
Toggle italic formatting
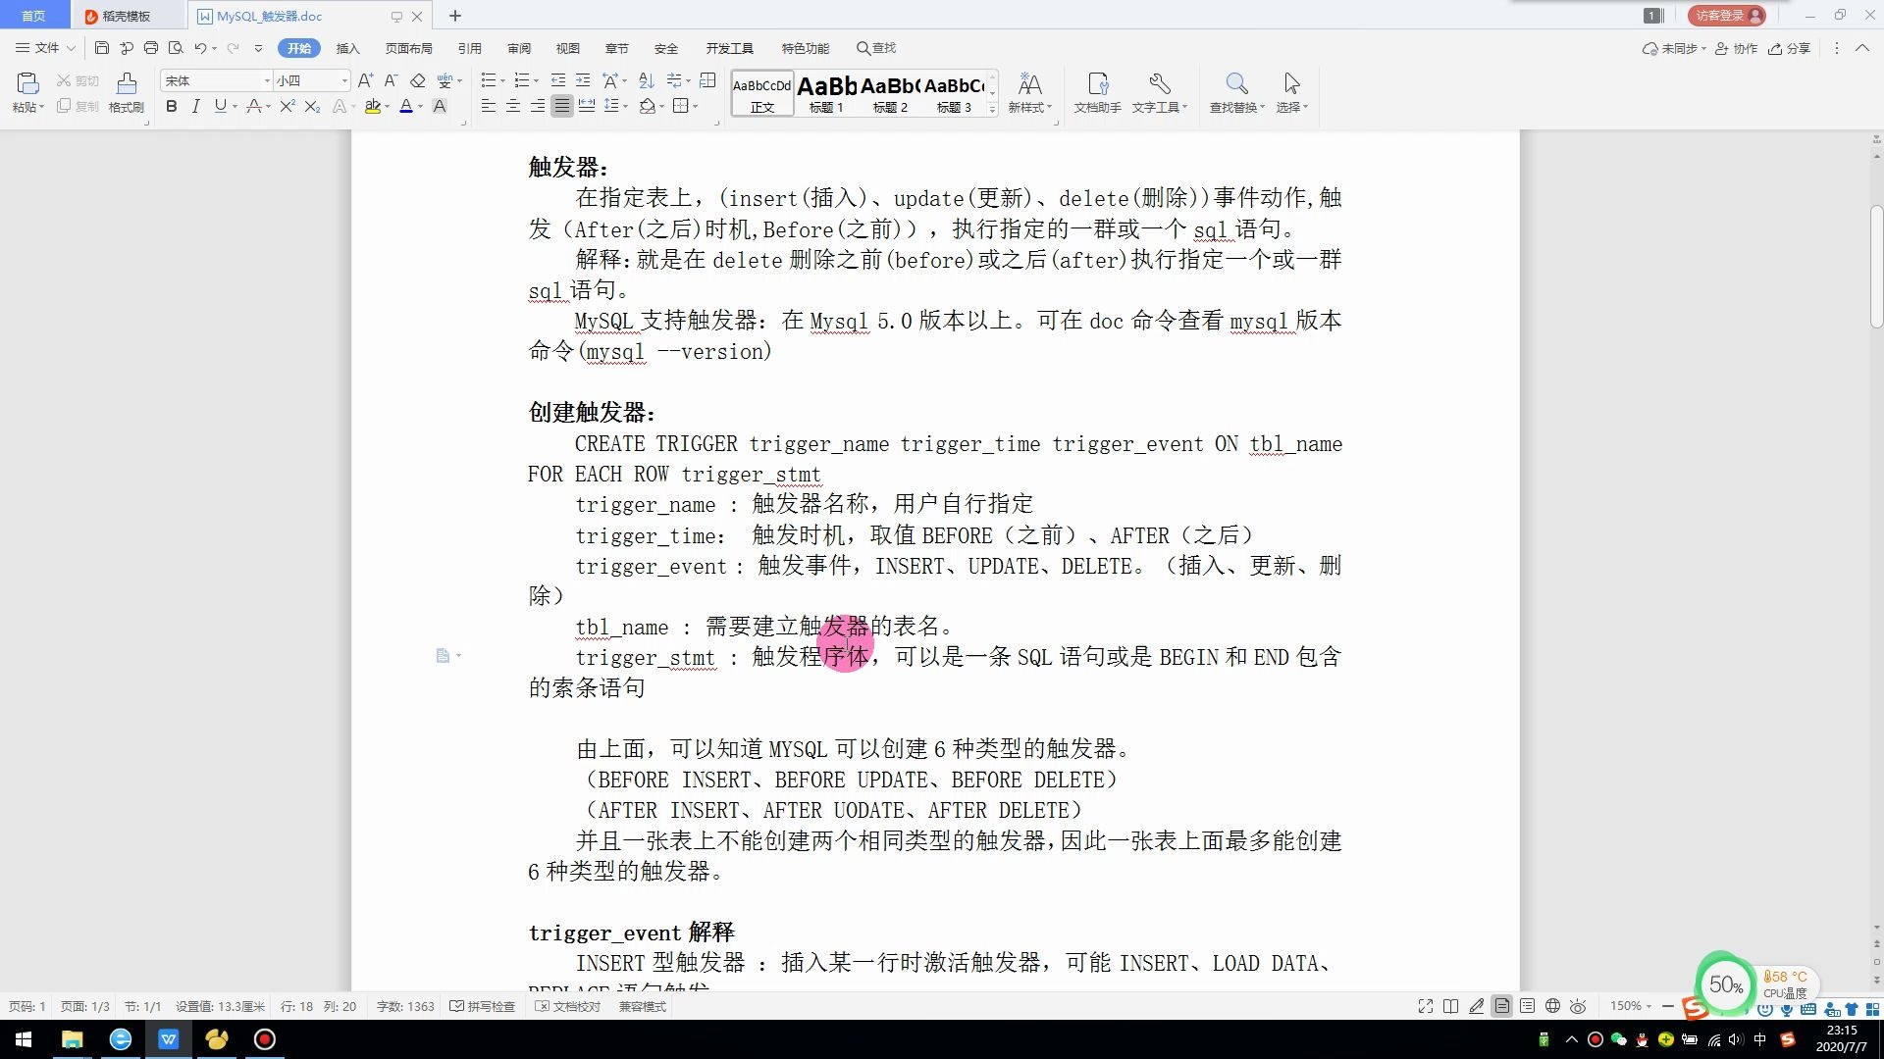[x=195, y=106]
